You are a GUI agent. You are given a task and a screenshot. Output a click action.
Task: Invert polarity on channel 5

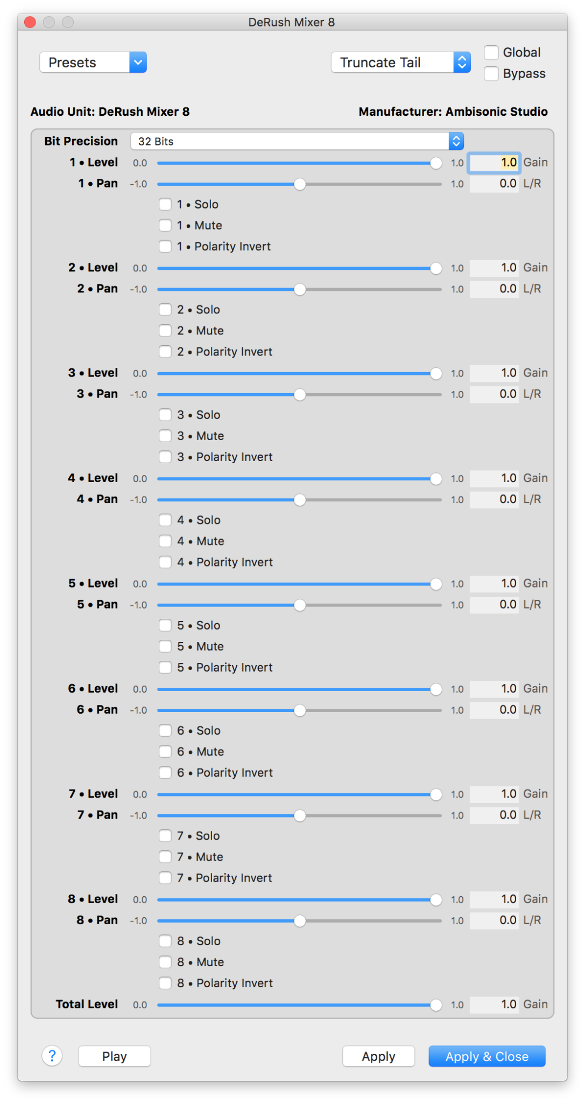tap(165, 668)
